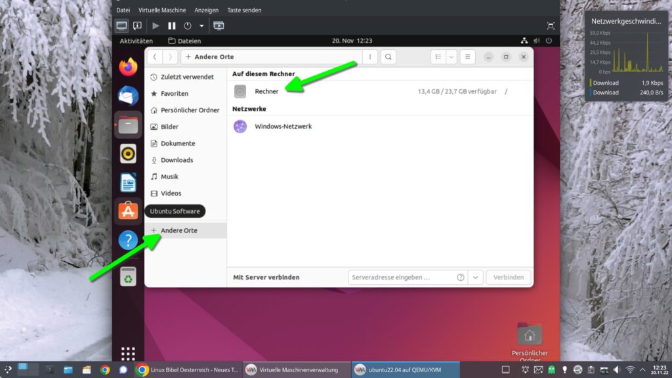Expand the shutdown options dropdown arrow

pos(201,26)
